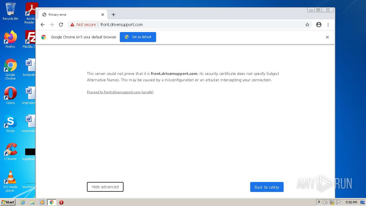Open Windows Media Player taskbar icon
The height and width of the screenshot is (206, 366).
tap(42, 202)
